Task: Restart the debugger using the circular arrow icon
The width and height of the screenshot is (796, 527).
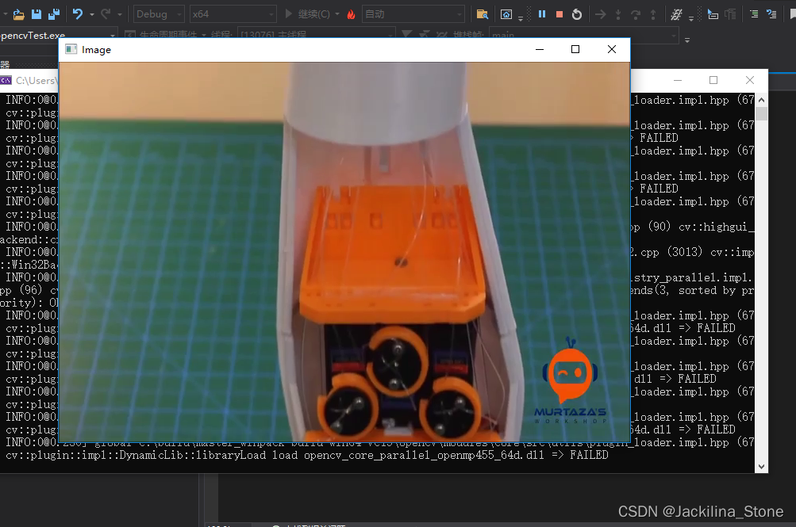Action: 577,13
